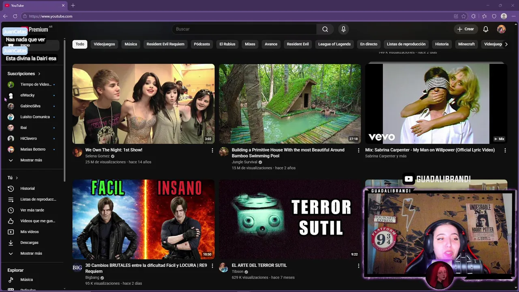Open Historial from the sidebar

pos(32,189)
